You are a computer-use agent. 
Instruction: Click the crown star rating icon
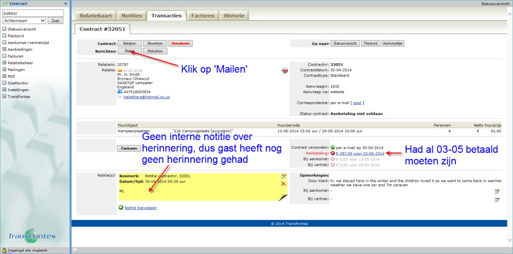120,70
